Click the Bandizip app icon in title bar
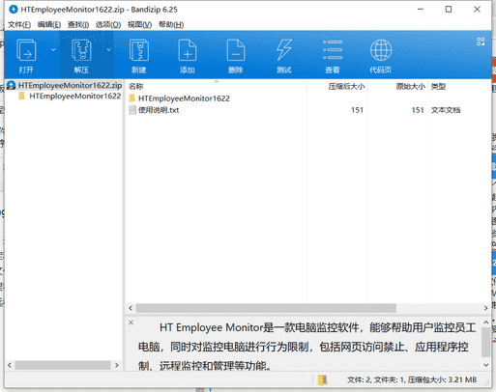This screenshot has height=392, width=496. click(14, 10)
